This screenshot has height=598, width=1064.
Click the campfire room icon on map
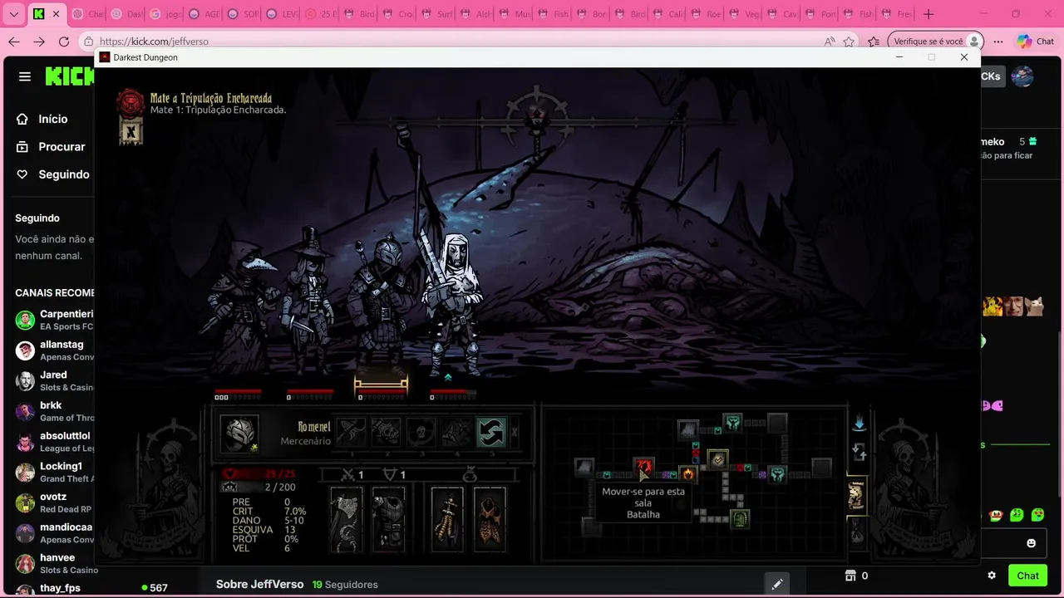[687, 474]
